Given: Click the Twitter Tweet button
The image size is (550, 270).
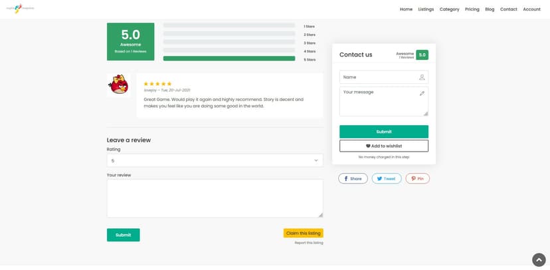Looking at the screenshot, I should [x=387, y=178].
